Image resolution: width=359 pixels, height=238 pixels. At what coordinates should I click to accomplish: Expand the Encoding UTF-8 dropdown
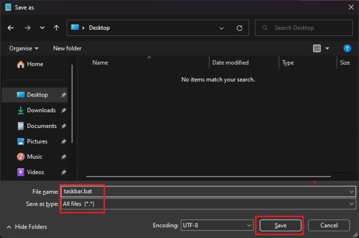click(248, 226)
